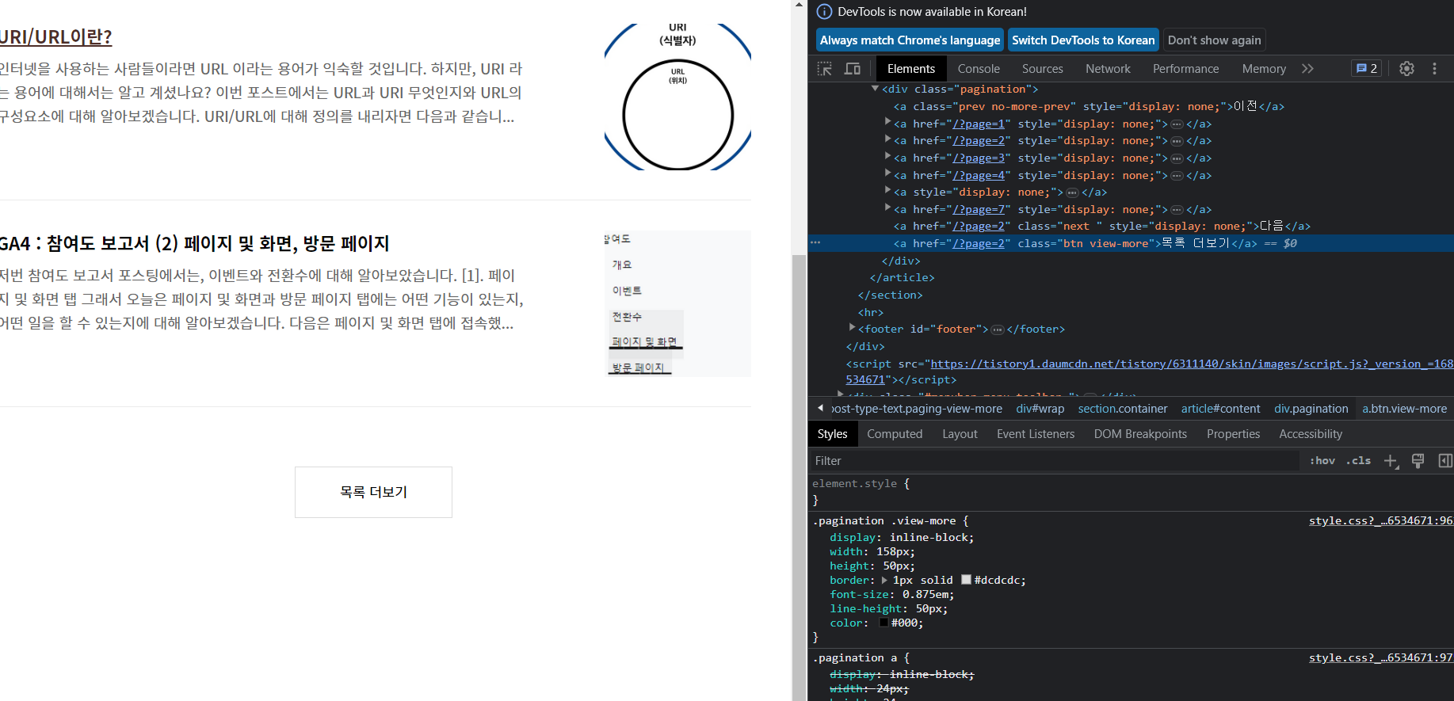This screenshot has width=1454, height=701.
Task: Open DevTools settings gear
Action: (1406, 69)
